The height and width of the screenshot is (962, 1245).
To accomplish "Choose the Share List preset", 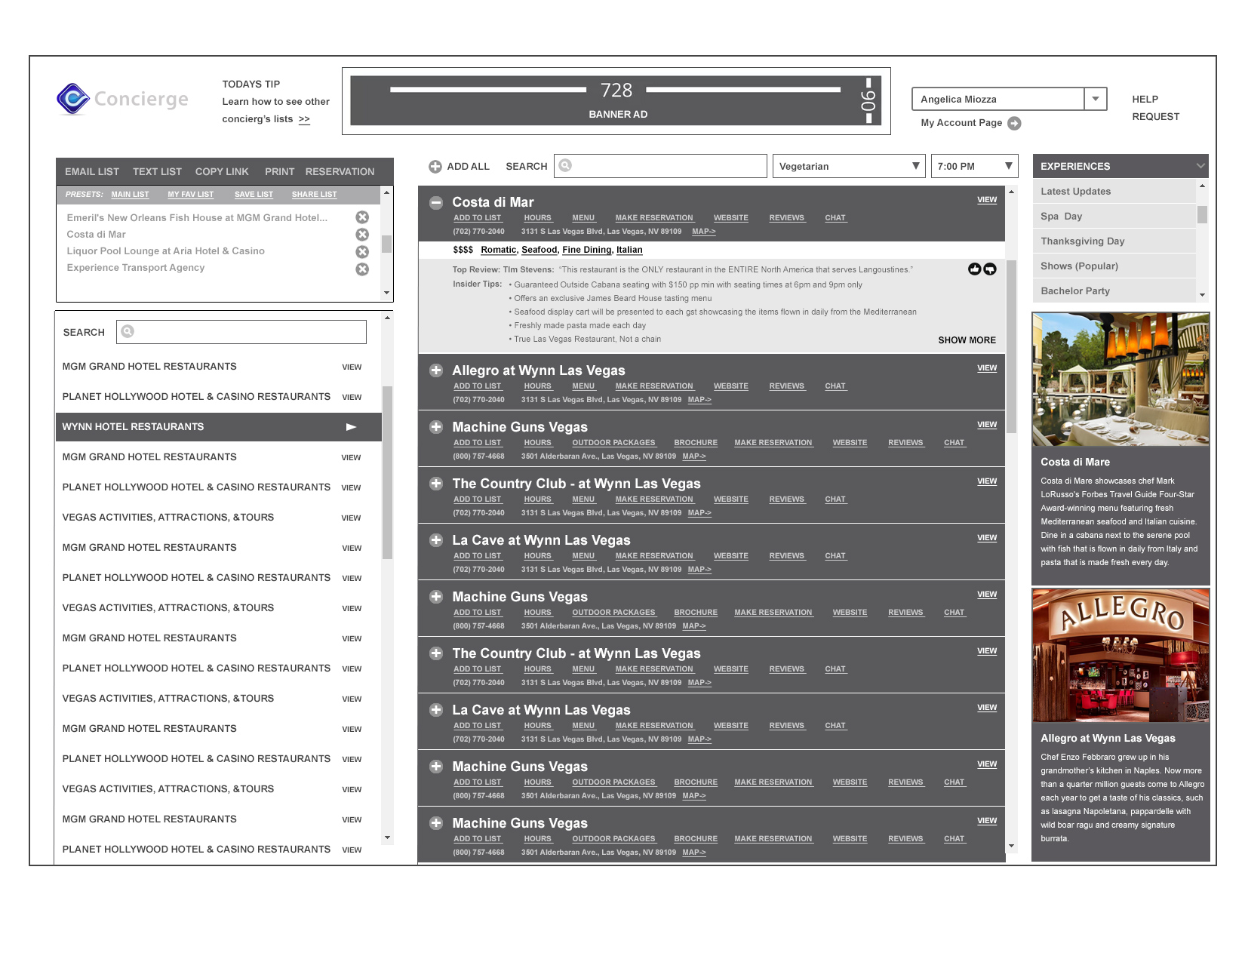I will 315,195.
